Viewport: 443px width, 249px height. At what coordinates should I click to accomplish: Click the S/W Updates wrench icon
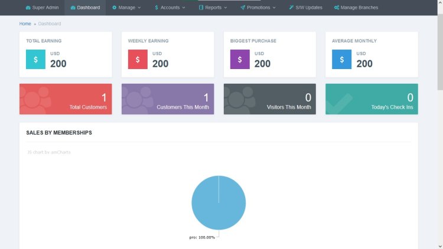291,8
